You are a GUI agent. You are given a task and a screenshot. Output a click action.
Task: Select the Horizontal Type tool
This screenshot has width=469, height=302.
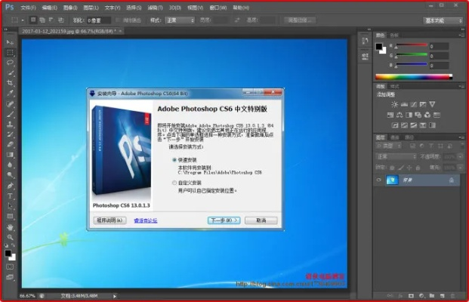tap(10, 196)
